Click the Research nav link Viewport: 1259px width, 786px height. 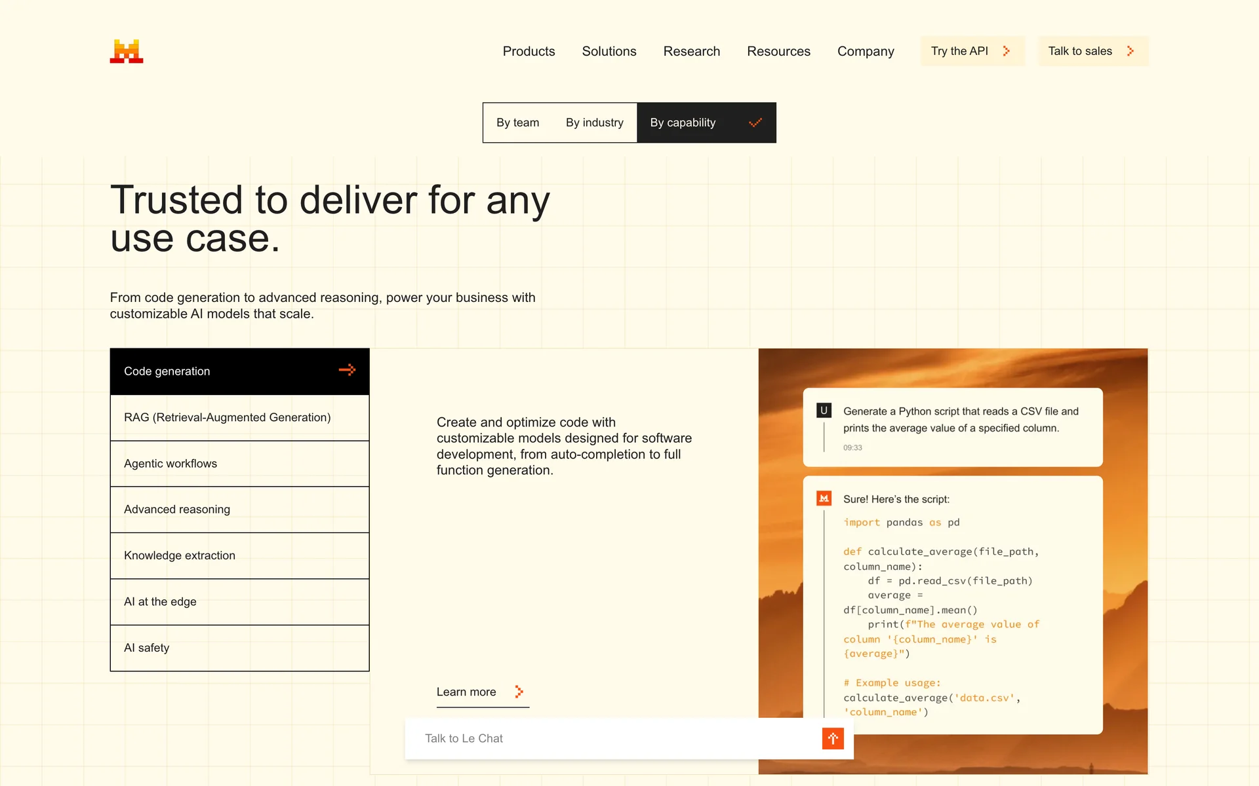[x=691, y=51]
